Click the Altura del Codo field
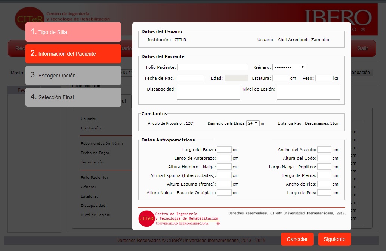Screen dimensions: 386x251 pos(324,158)
